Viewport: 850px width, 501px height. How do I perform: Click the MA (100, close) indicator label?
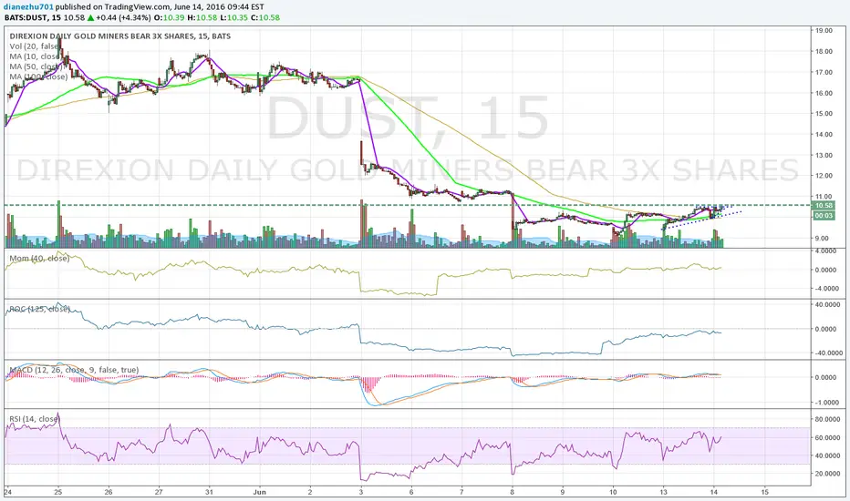(38, 77)
